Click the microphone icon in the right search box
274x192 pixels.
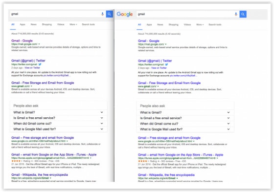click(236, 14)
